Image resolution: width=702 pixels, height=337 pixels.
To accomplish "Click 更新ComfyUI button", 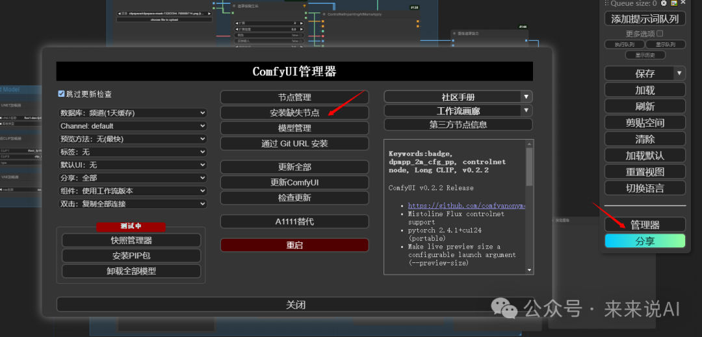I will coord(294,182).
